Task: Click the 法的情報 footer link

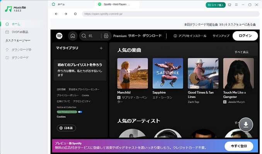Action: tap(61, 89)
